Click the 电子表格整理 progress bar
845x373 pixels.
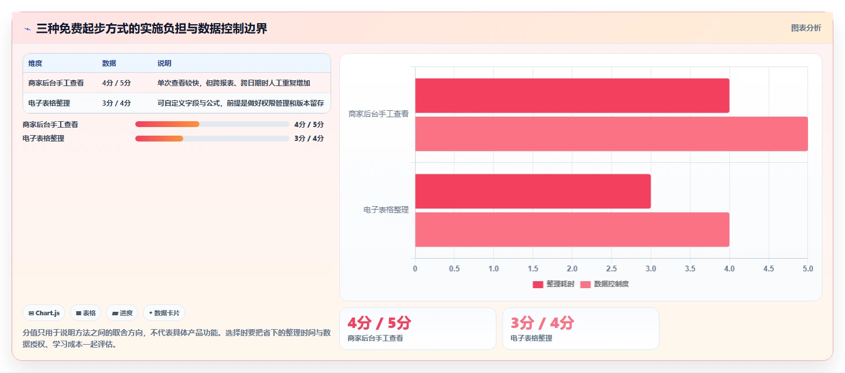tap(212, 139)
